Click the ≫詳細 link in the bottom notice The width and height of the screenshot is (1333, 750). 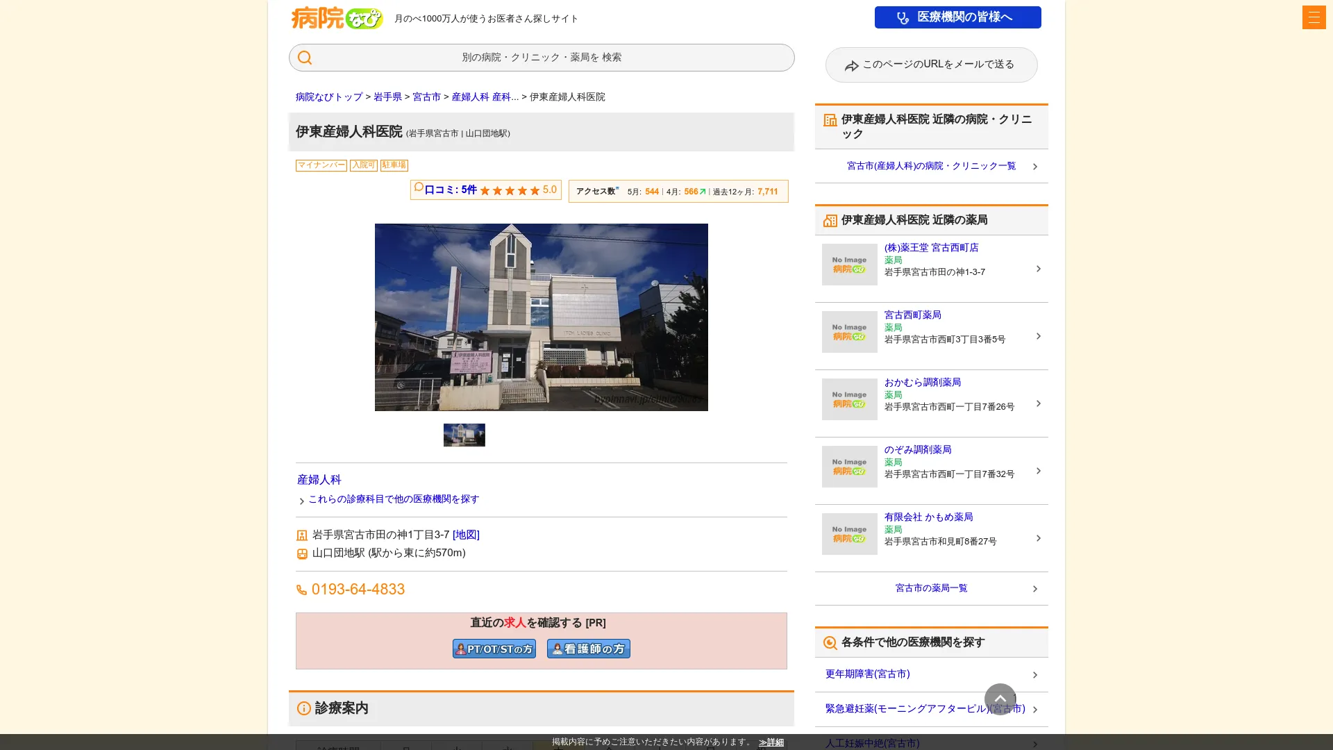click(x=771, y=742)
